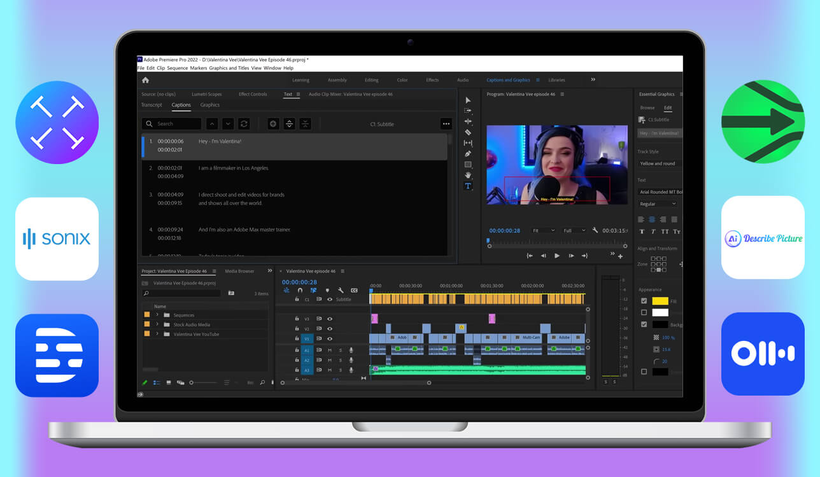Click the refresh captions icon
The width and height of the screenshot is (820, 477).
click(244, 124)
